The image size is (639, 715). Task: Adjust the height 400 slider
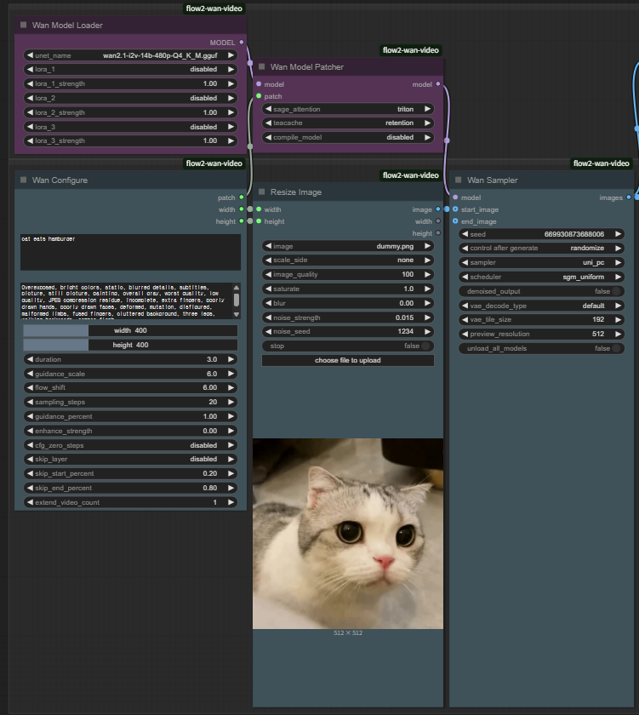coord(130,346)
